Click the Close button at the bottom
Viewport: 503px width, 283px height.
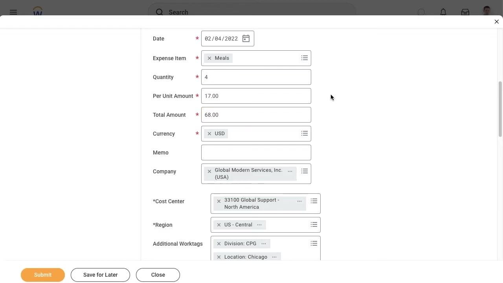(x=158, y=275)
